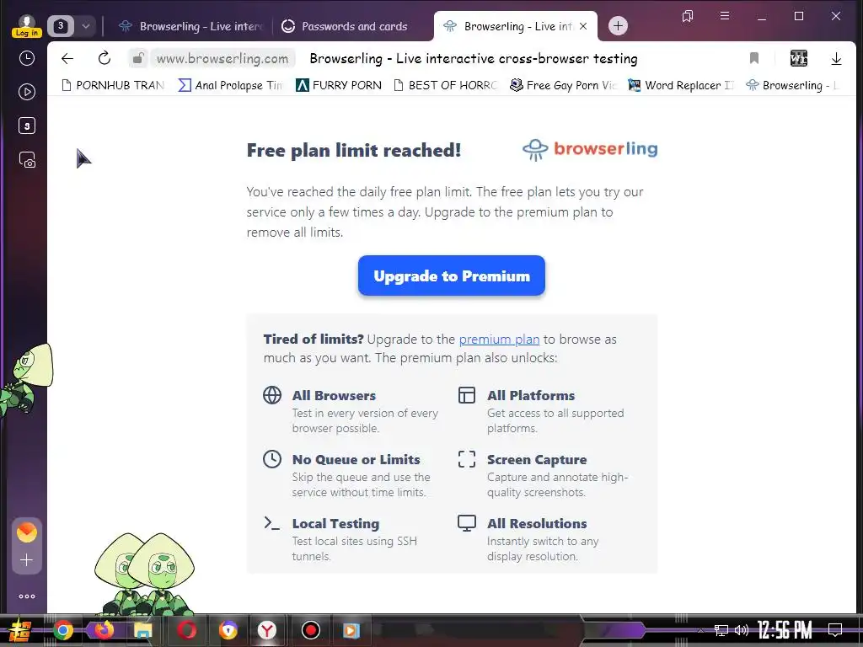Open History clock icon in sidebar
Screen dimensions: 863x647
[26, 58]
